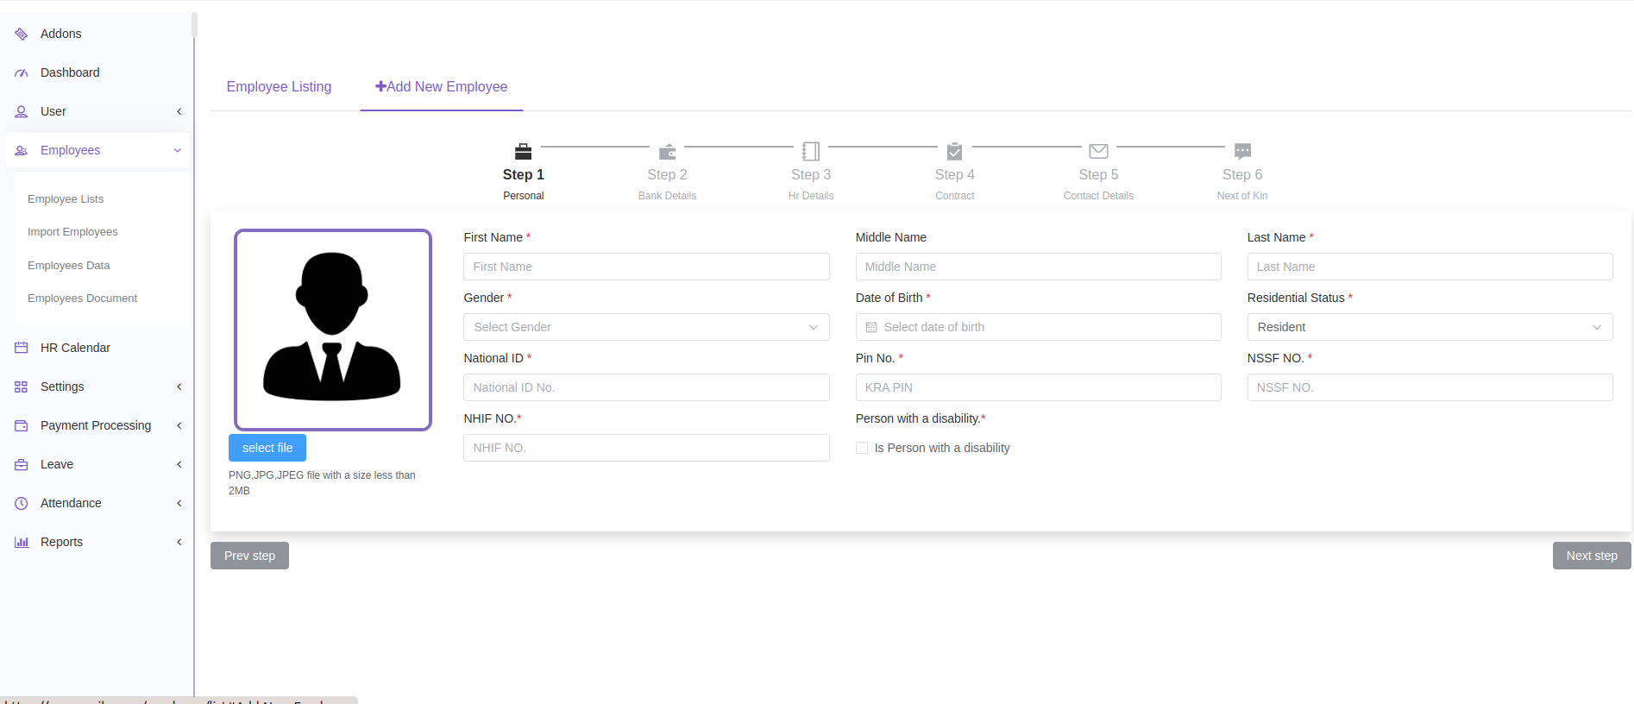Click the First Name input field
Viewport: 1634px width, 704px height.
pos(645,267)
